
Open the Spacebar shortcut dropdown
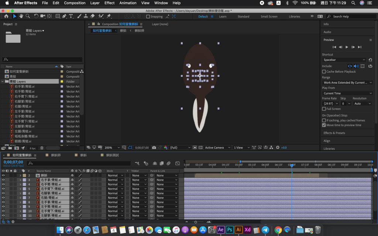[x=344, y=60]
